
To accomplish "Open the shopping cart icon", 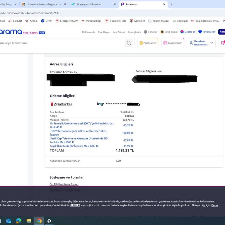I will [222, 43].
